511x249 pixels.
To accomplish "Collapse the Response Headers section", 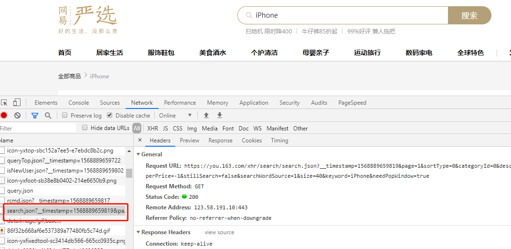I will click(x=138, y=232).
